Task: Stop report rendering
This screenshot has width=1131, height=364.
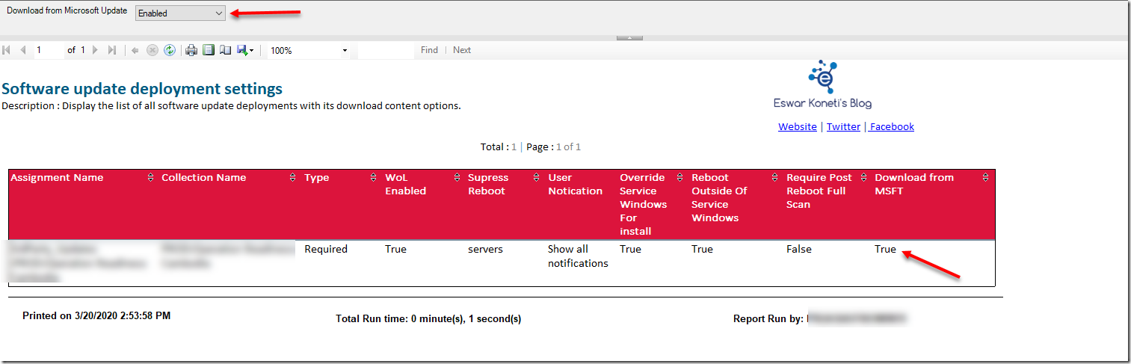Action: click(x=152, y=50)
